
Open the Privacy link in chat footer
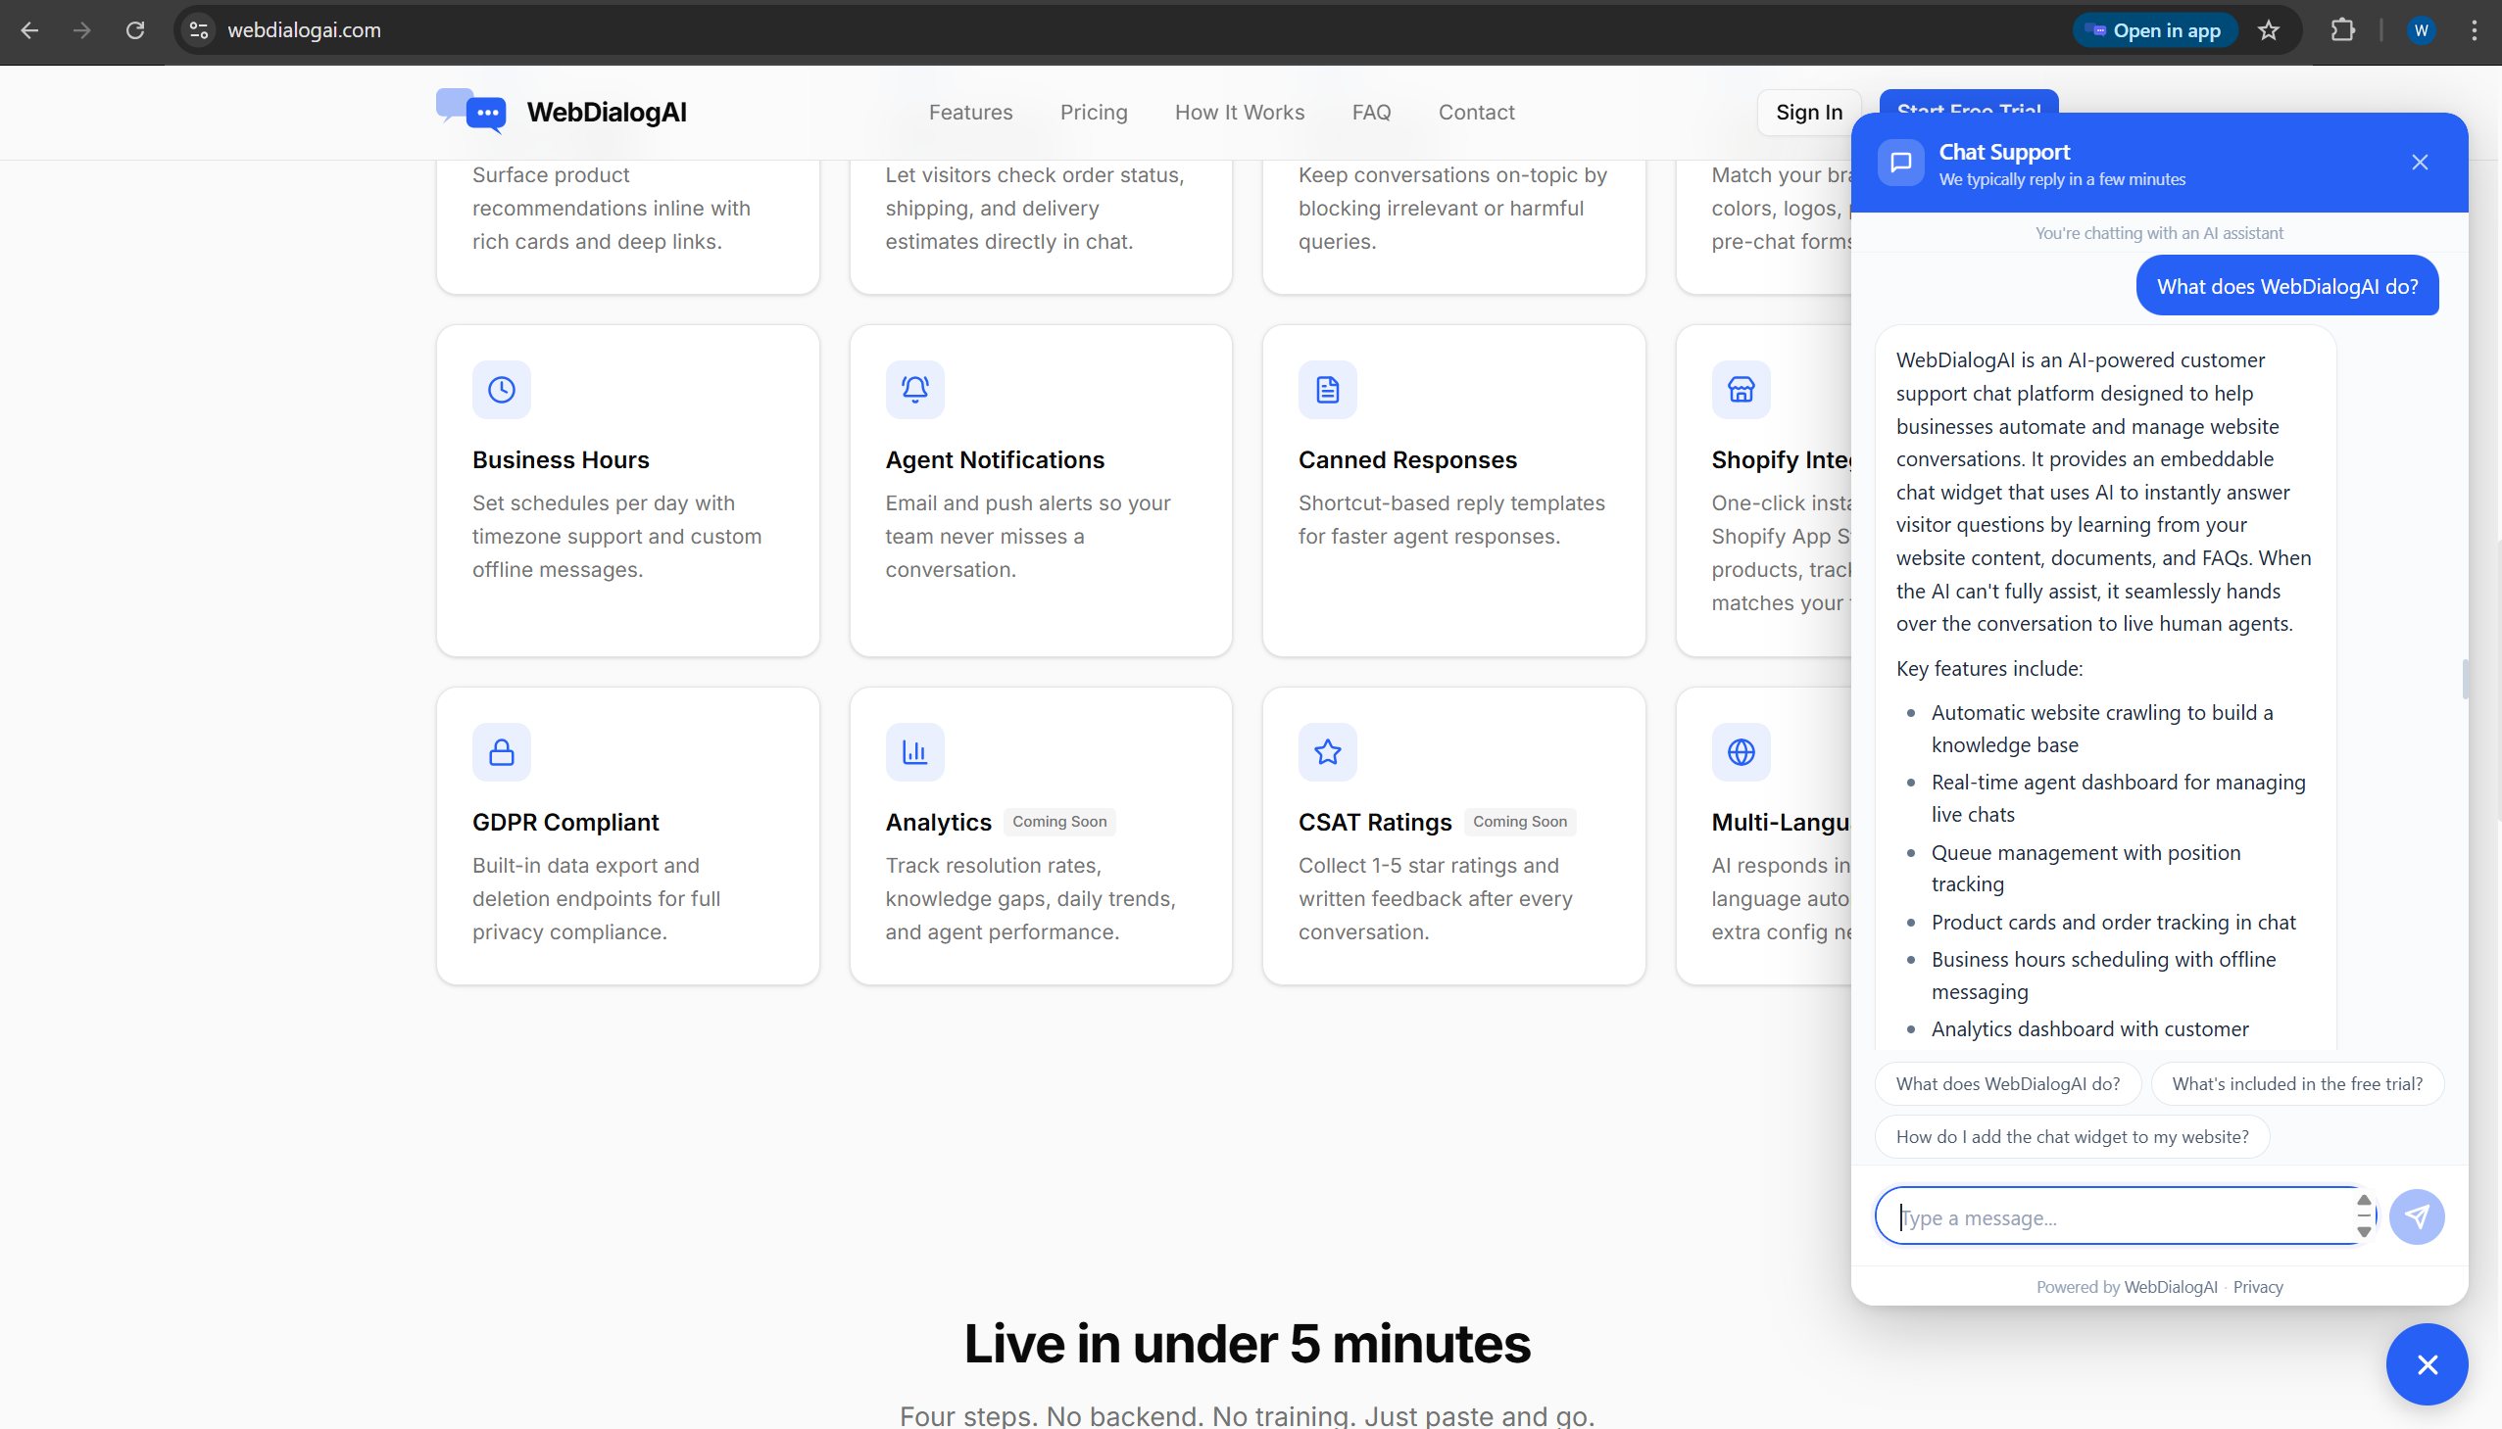(2258, 1287)
